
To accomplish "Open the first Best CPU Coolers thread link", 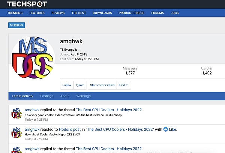I will click(109, 110).
